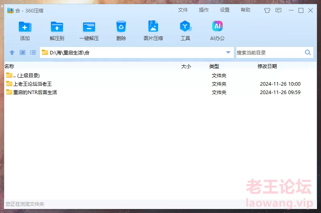Select the 上老王论坛当老王 folder name

click(x=33, y=84)
